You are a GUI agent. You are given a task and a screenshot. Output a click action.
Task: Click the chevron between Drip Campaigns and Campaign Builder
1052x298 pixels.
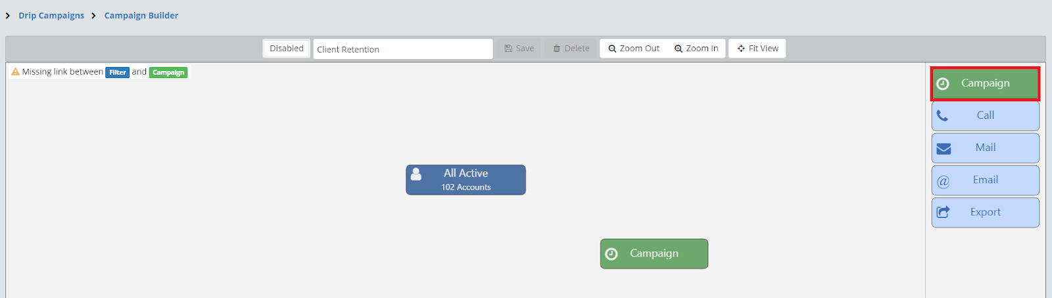pos(94,16)
